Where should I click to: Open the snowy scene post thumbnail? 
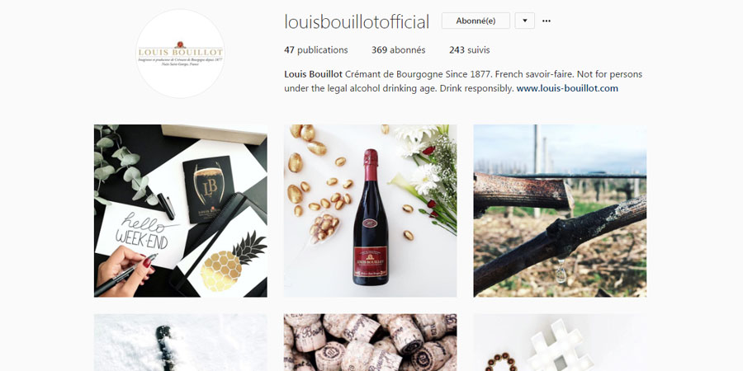pos(181,343)
